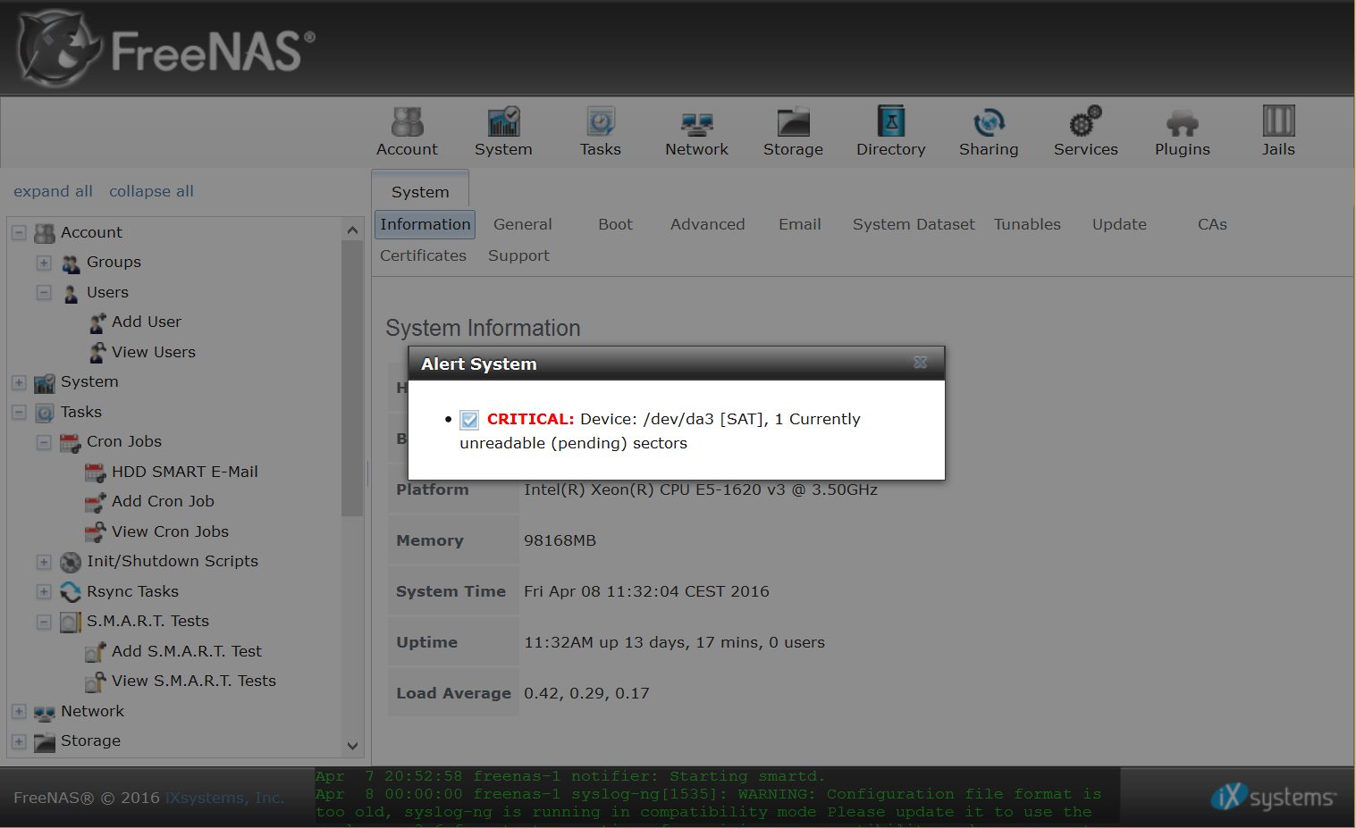1356x828 pixels.
Task: Expand the System tree node
Action: click(19, 382)
